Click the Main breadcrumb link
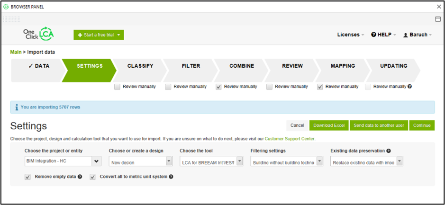 [16, 52]
